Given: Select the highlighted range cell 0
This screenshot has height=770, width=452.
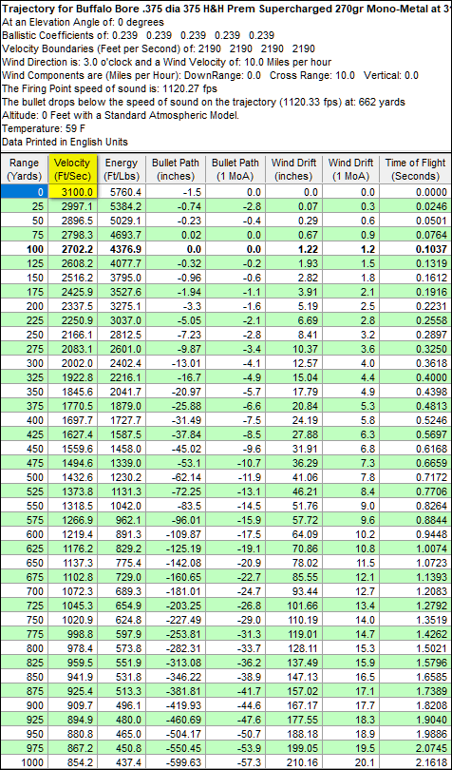Looking at the screenshot, I should 24,192.
